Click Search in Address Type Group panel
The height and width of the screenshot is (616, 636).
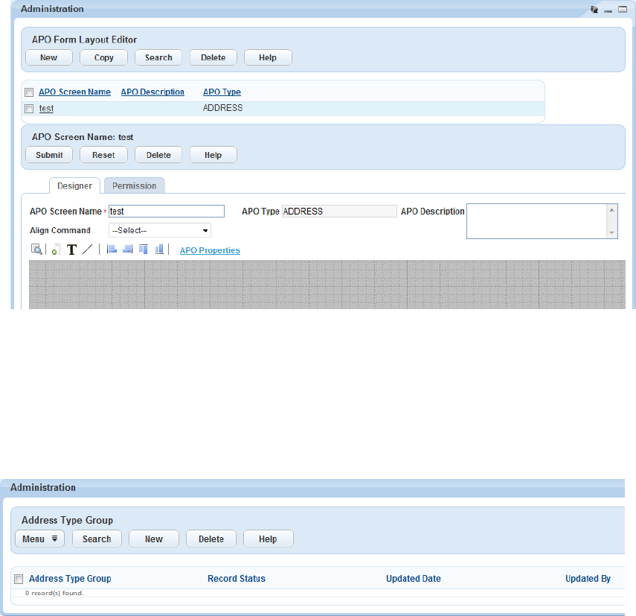point(97,539)
